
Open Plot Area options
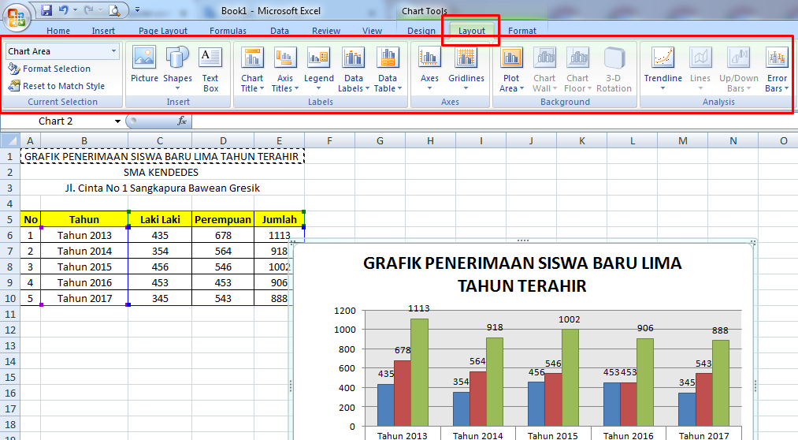(x=511, y=69)
